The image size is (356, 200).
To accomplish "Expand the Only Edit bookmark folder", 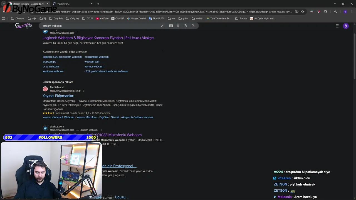I will (56, 19).
